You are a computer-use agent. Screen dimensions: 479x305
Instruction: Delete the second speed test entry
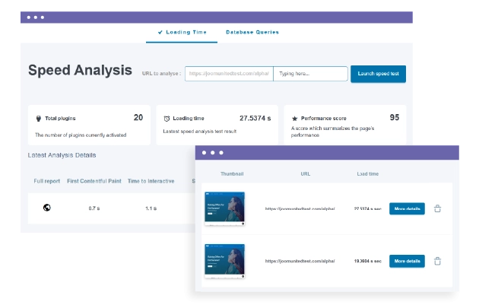(437, 262)
